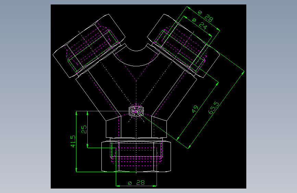
Task: Click the 49 angled dimension value
Action: [x=195, y=109]
